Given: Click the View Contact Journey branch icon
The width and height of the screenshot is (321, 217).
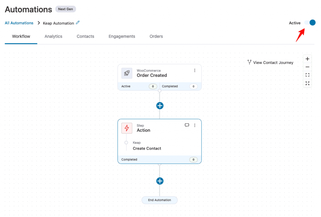Looking at the screenshot, I should (x=249, y=62).
